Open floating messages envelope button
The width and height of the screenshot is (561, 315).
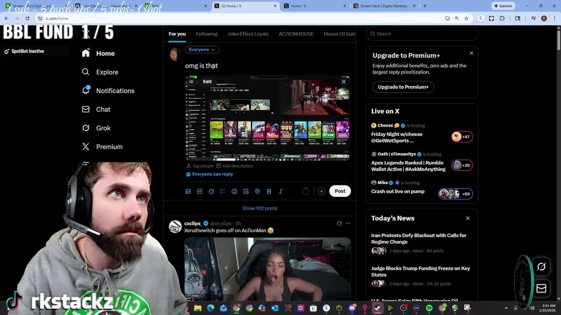(x=541, y=288)
